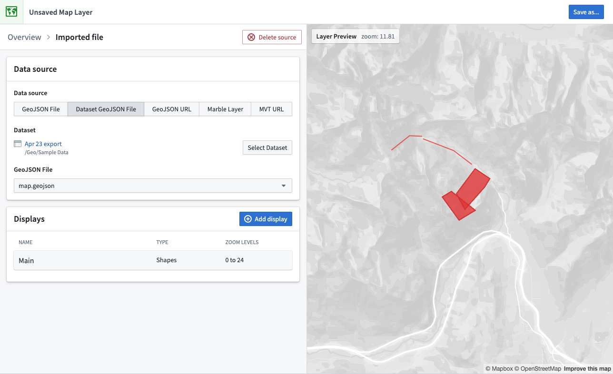This screenshot has width=613, height=374.
Task: Click the Delete source button
Action: tap(272, 37)
